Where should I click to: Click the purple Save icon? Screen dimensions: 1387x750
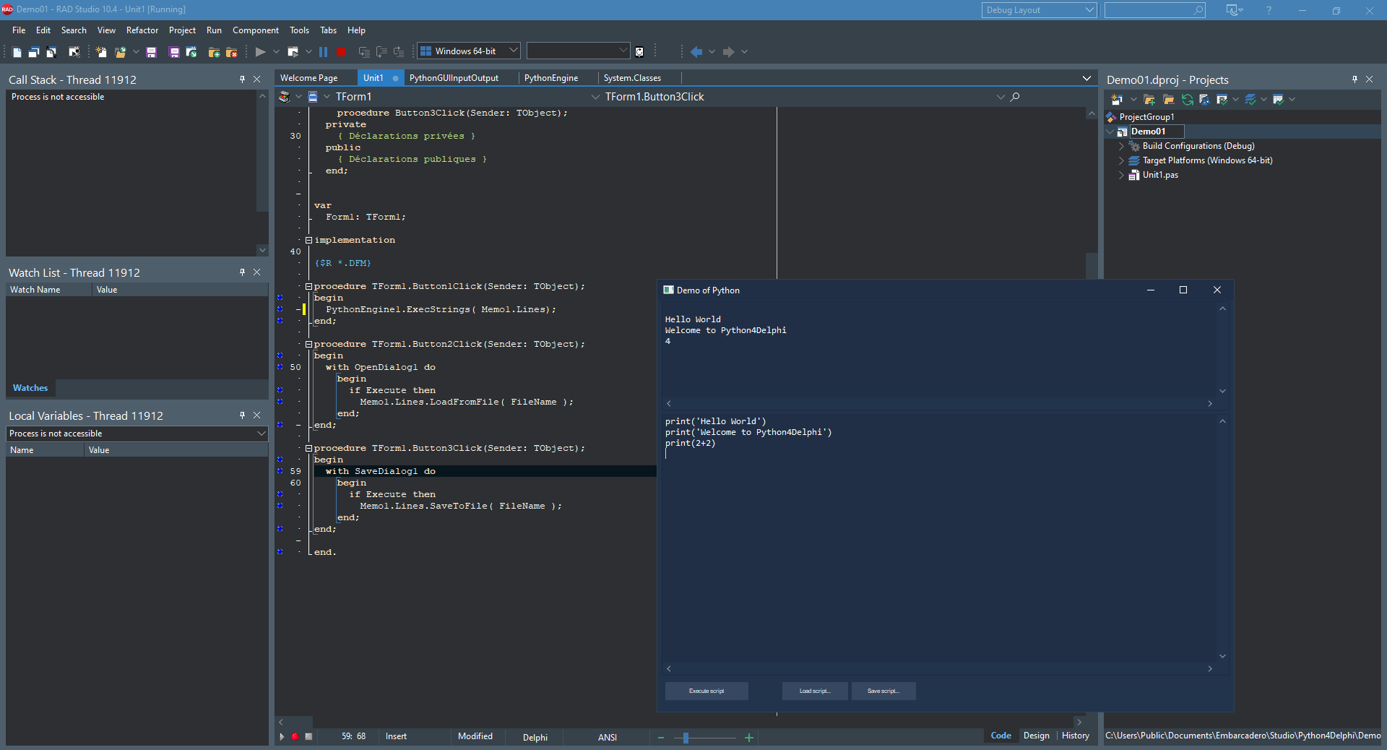(151, 52)
